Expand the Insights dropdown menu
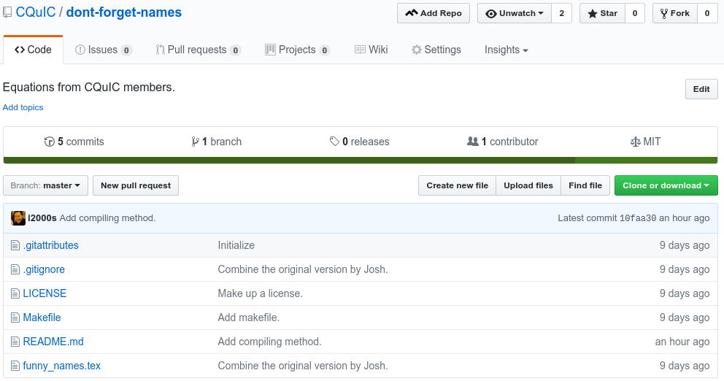The width and height of the screenshot is (724, 381). (506, 50)
